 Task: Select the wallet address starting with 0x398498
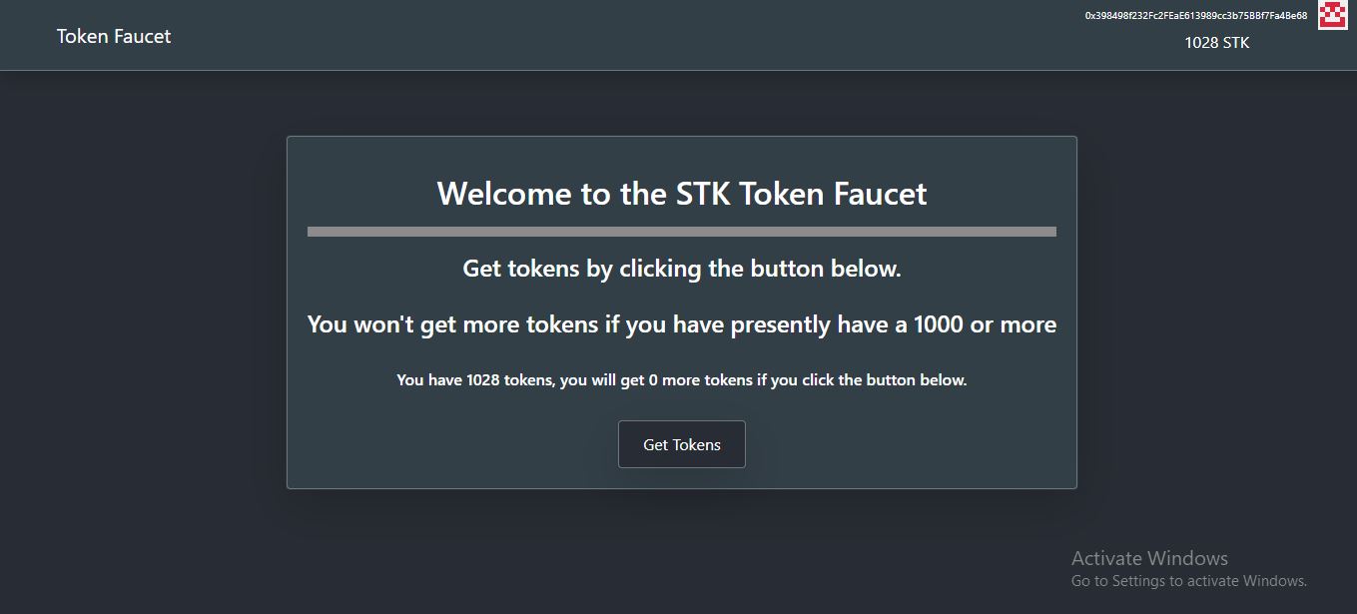click(x=1196, y=15)
